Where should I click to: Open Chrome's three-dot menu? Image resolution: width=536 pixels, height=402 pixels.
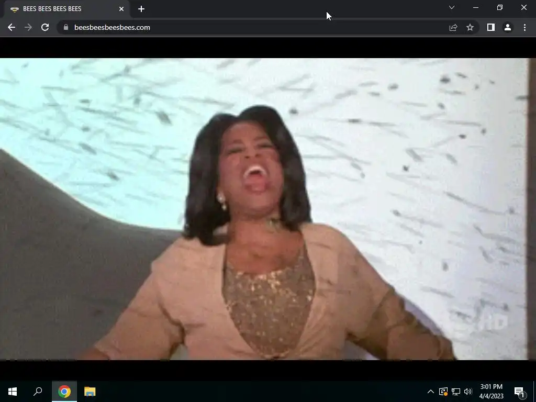click(x=524, y=27)
